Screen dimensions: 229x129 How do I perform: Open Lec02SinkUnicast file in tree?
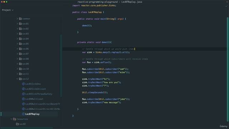pos(35,89)
